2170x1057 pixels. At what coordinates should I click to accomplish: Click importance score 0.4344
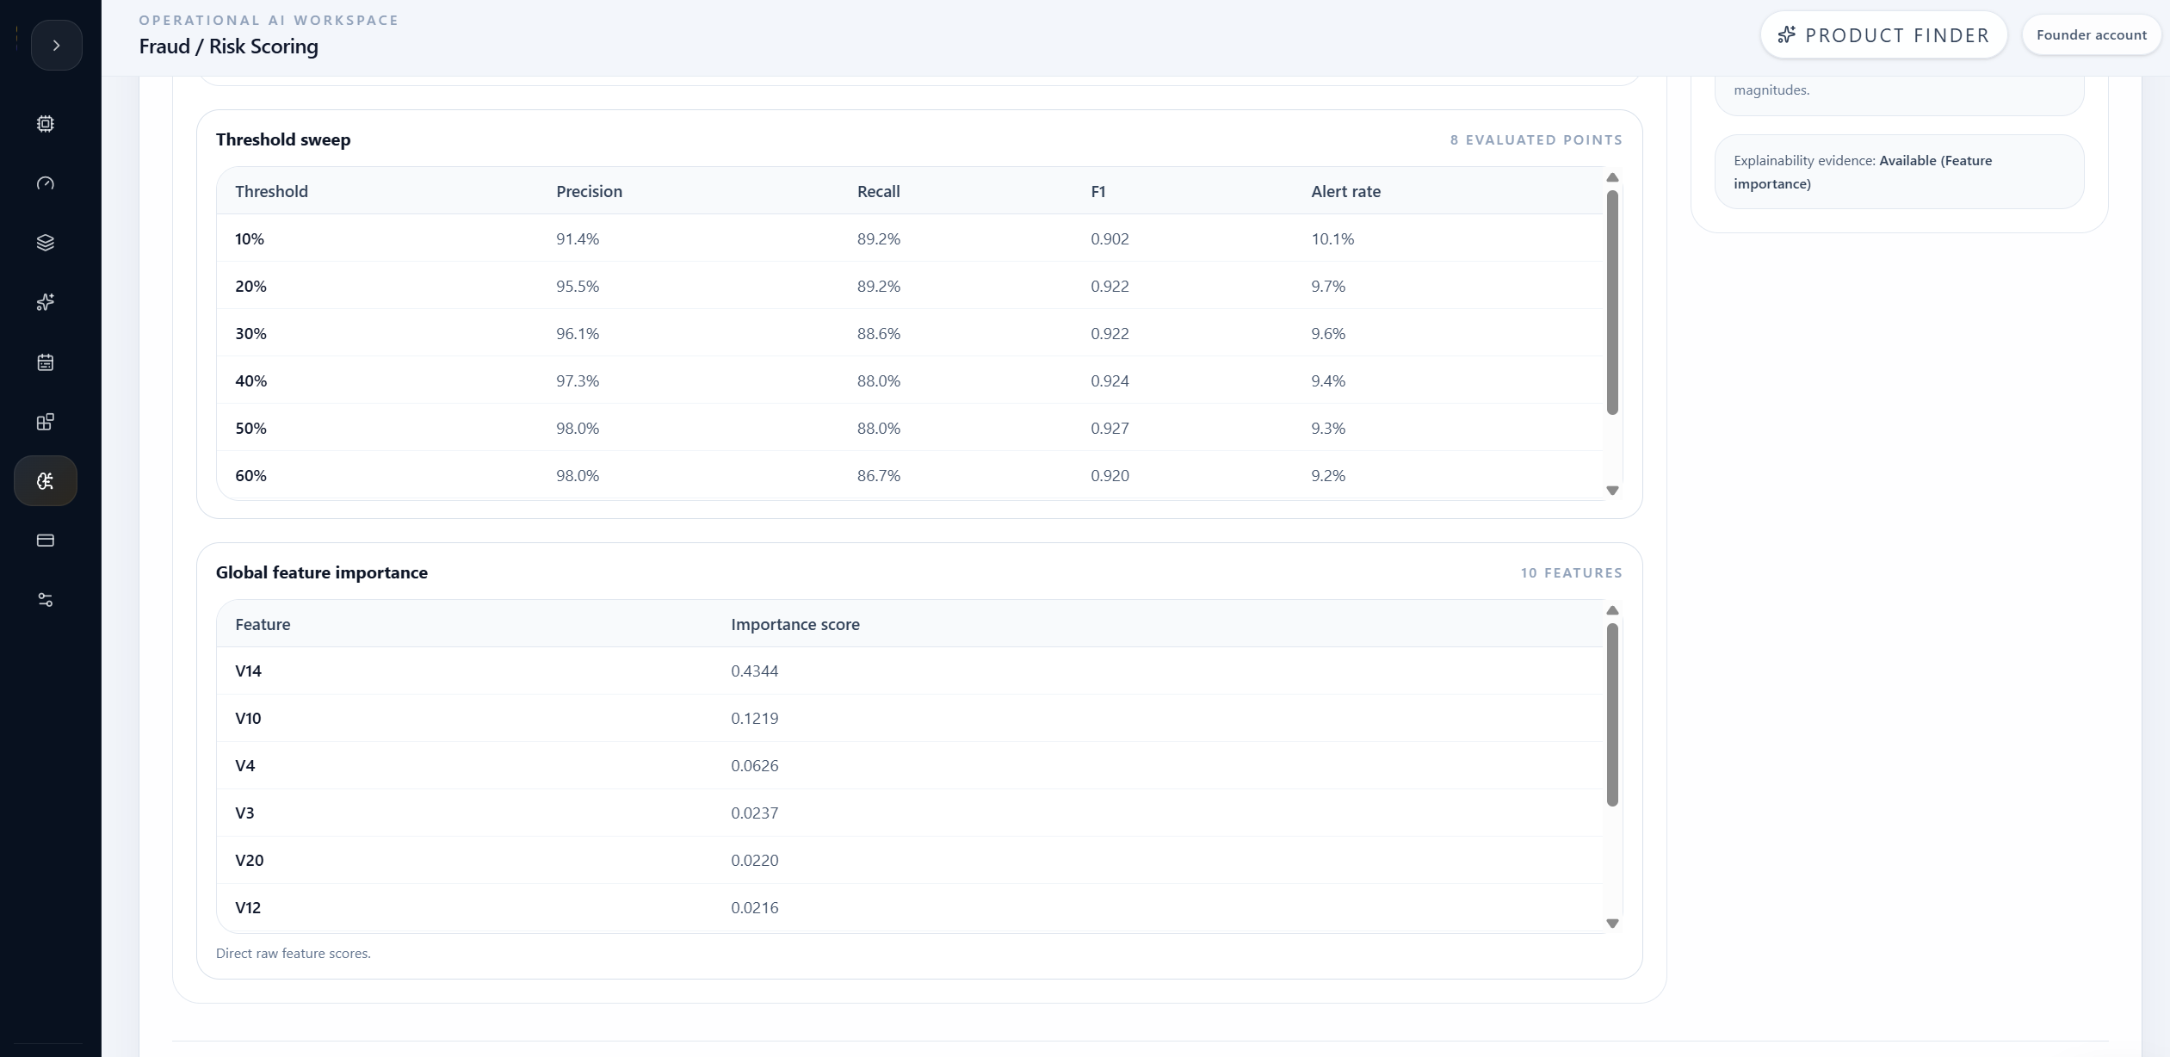(755, 671)
